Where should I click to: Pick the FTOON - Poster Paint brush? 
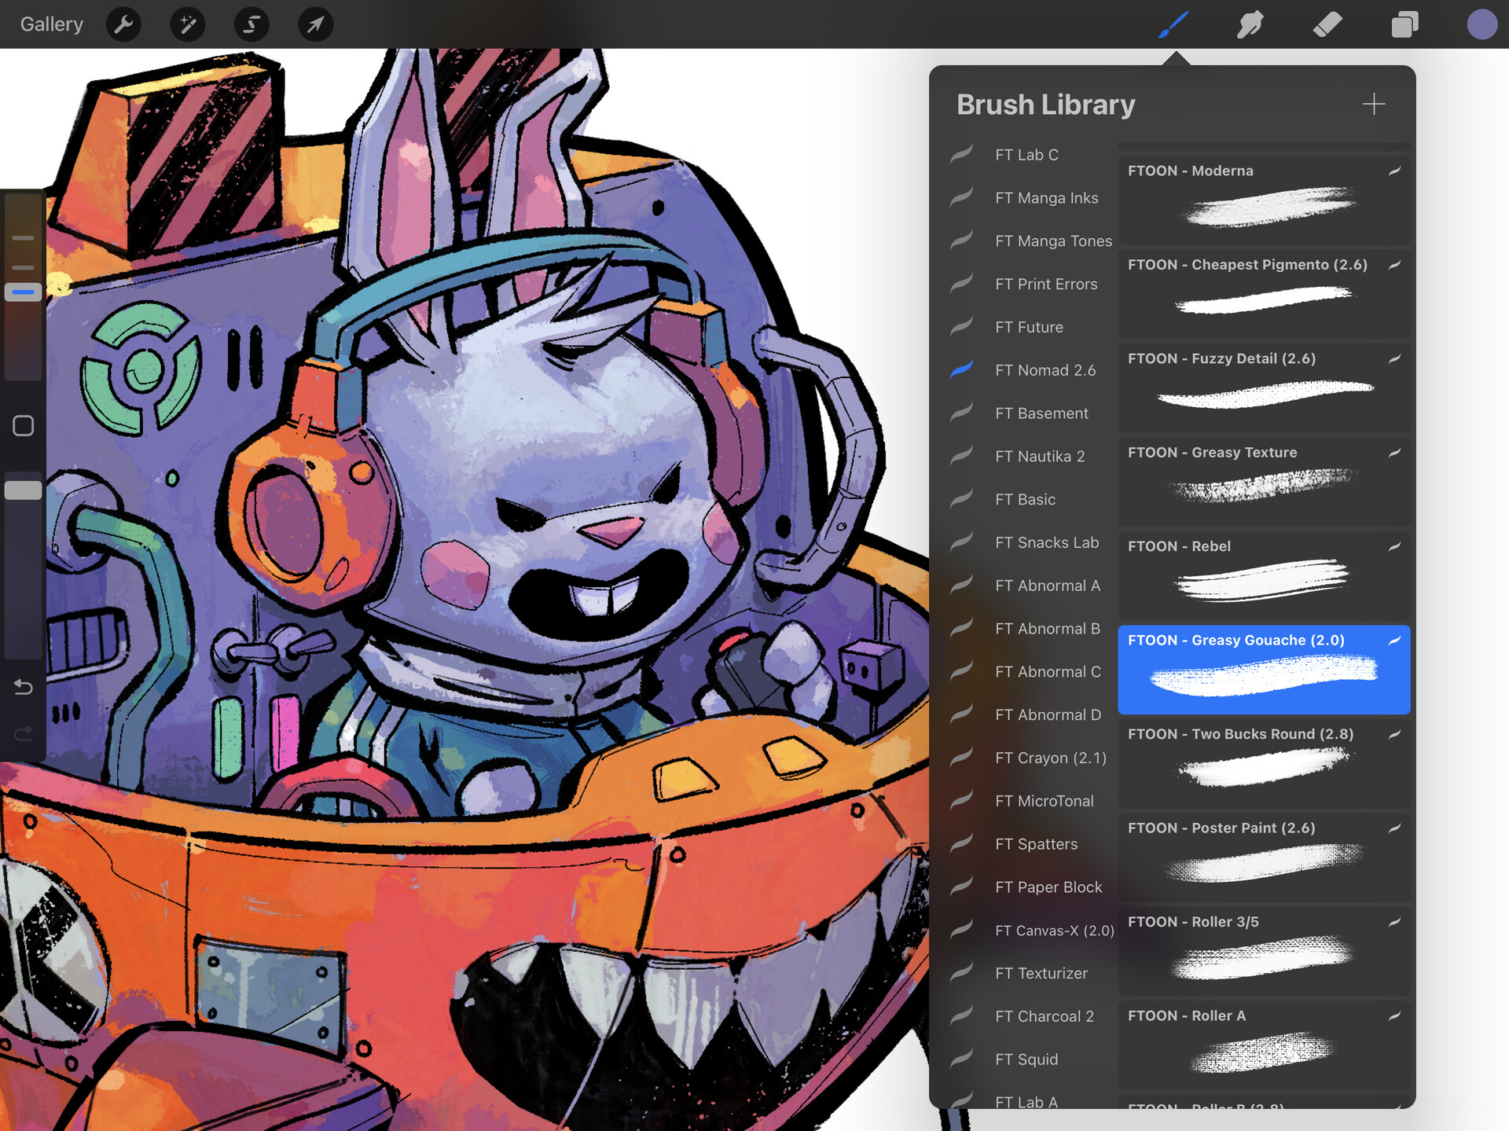click(x=1263, y=857)
